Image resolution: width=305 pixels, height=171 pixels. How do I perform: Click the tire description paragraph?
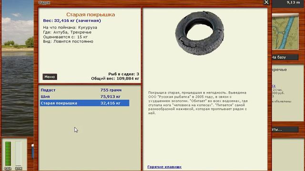pyautogui.click(x=198, y=103)
